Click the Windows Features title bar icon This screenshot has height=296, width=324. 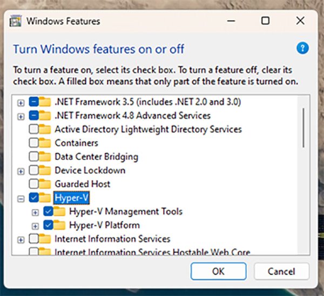tap(17, 21)
